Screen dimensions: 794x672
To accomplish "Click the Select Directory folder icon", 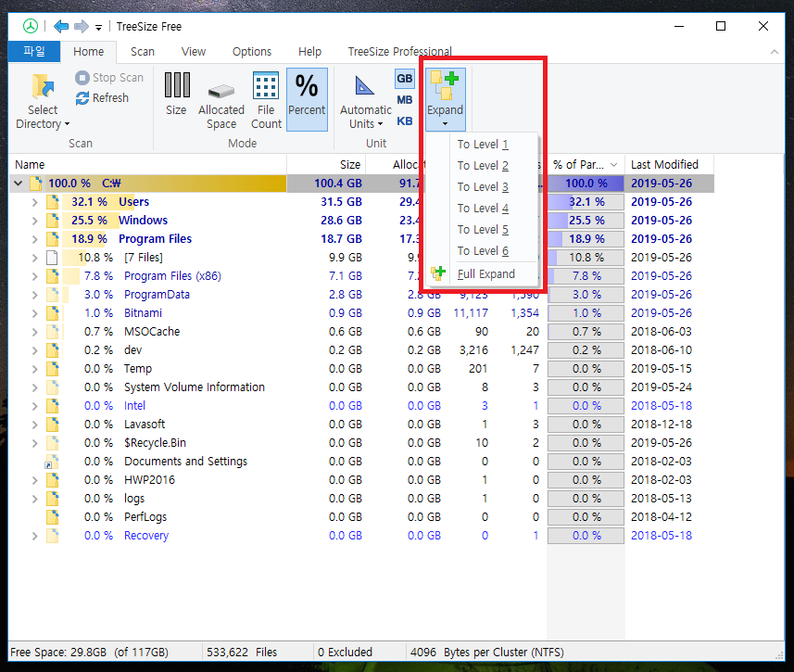I will pos(43,86).
